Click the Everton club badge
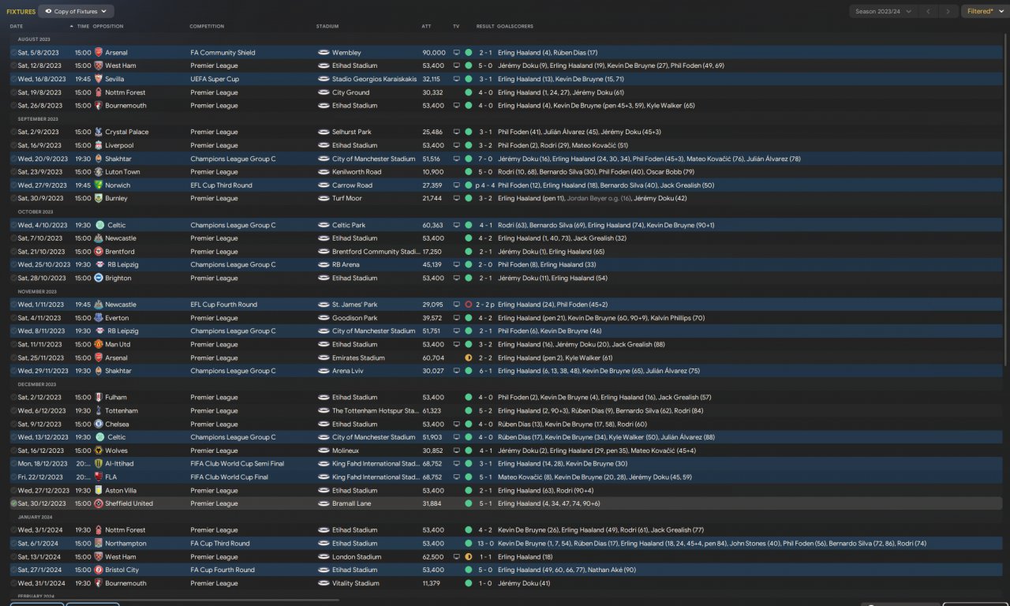This screenshot has height=606, width=1010. click(x=99, y=318)
